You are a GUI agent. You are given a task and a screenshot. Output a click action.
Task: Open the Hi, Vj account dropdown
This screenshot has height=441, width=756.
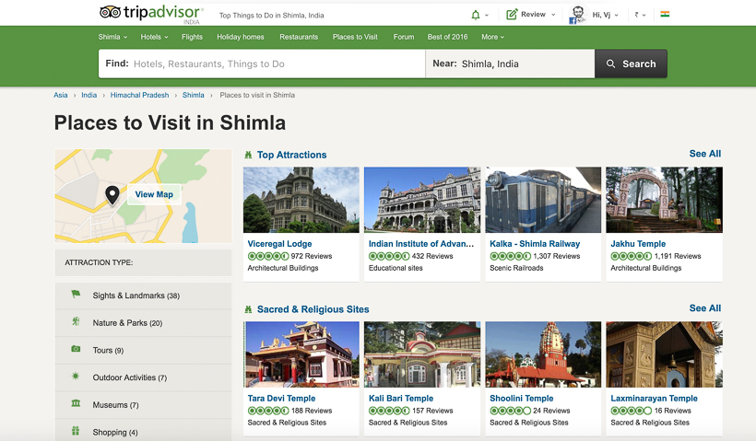click(x=605, y=15)
